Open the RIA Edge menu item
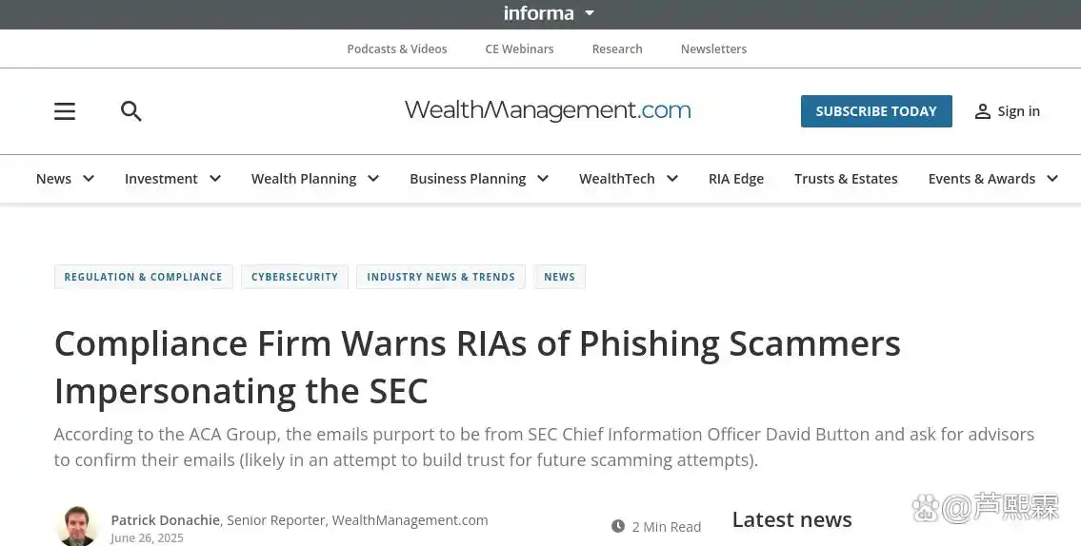This screenshot has height=546, width=1081. pyautogui.click(x=735, y=179)
